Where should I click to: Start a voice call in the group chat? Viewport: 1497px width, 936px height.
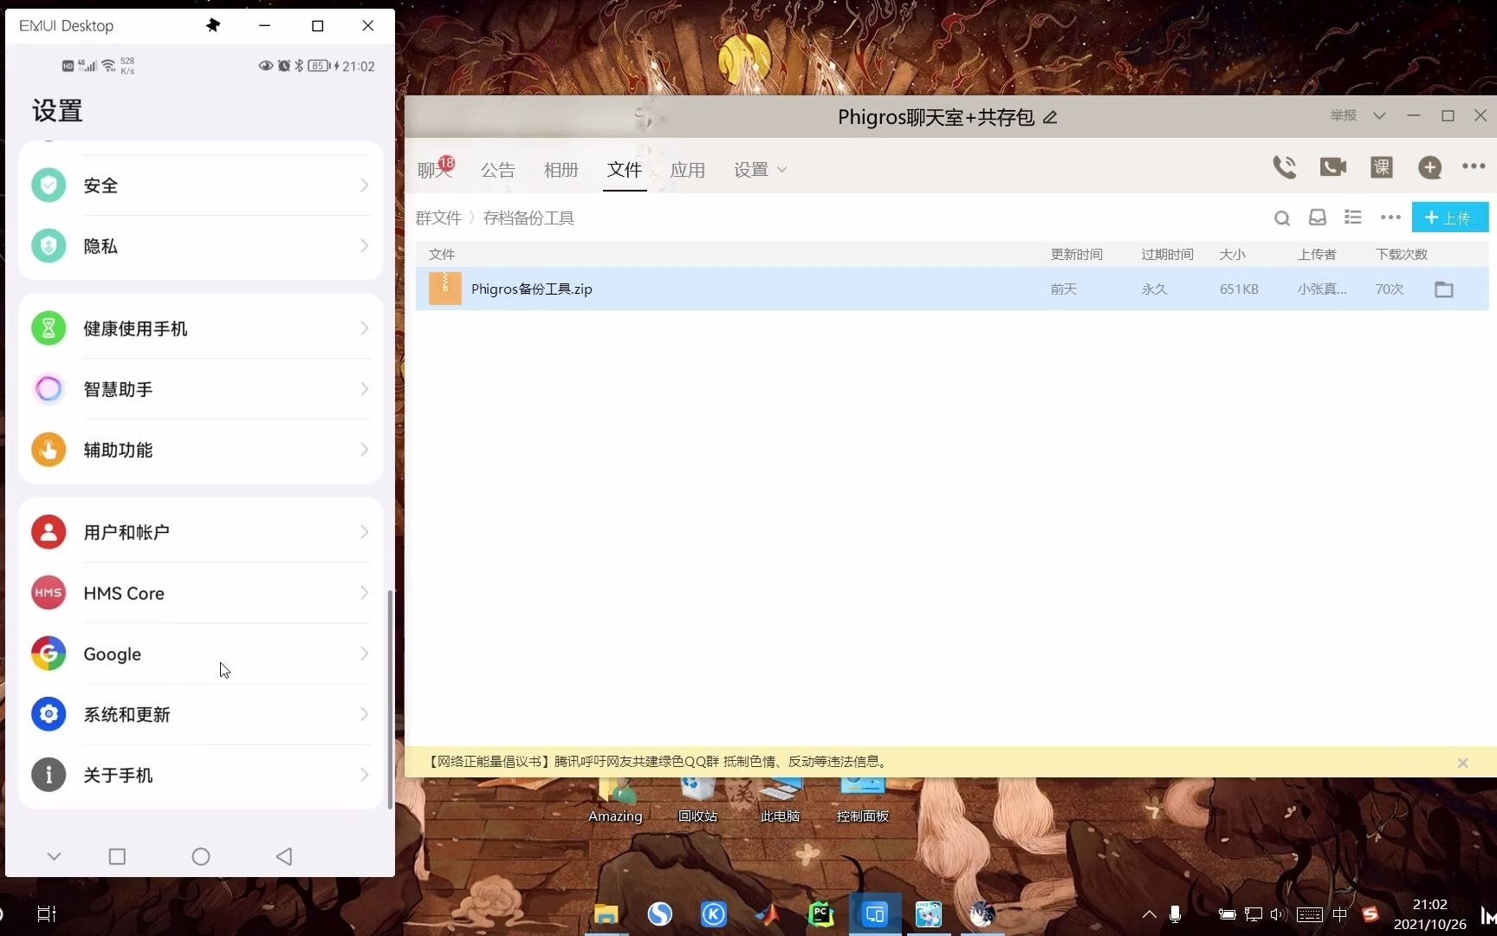click(1284, 167)
